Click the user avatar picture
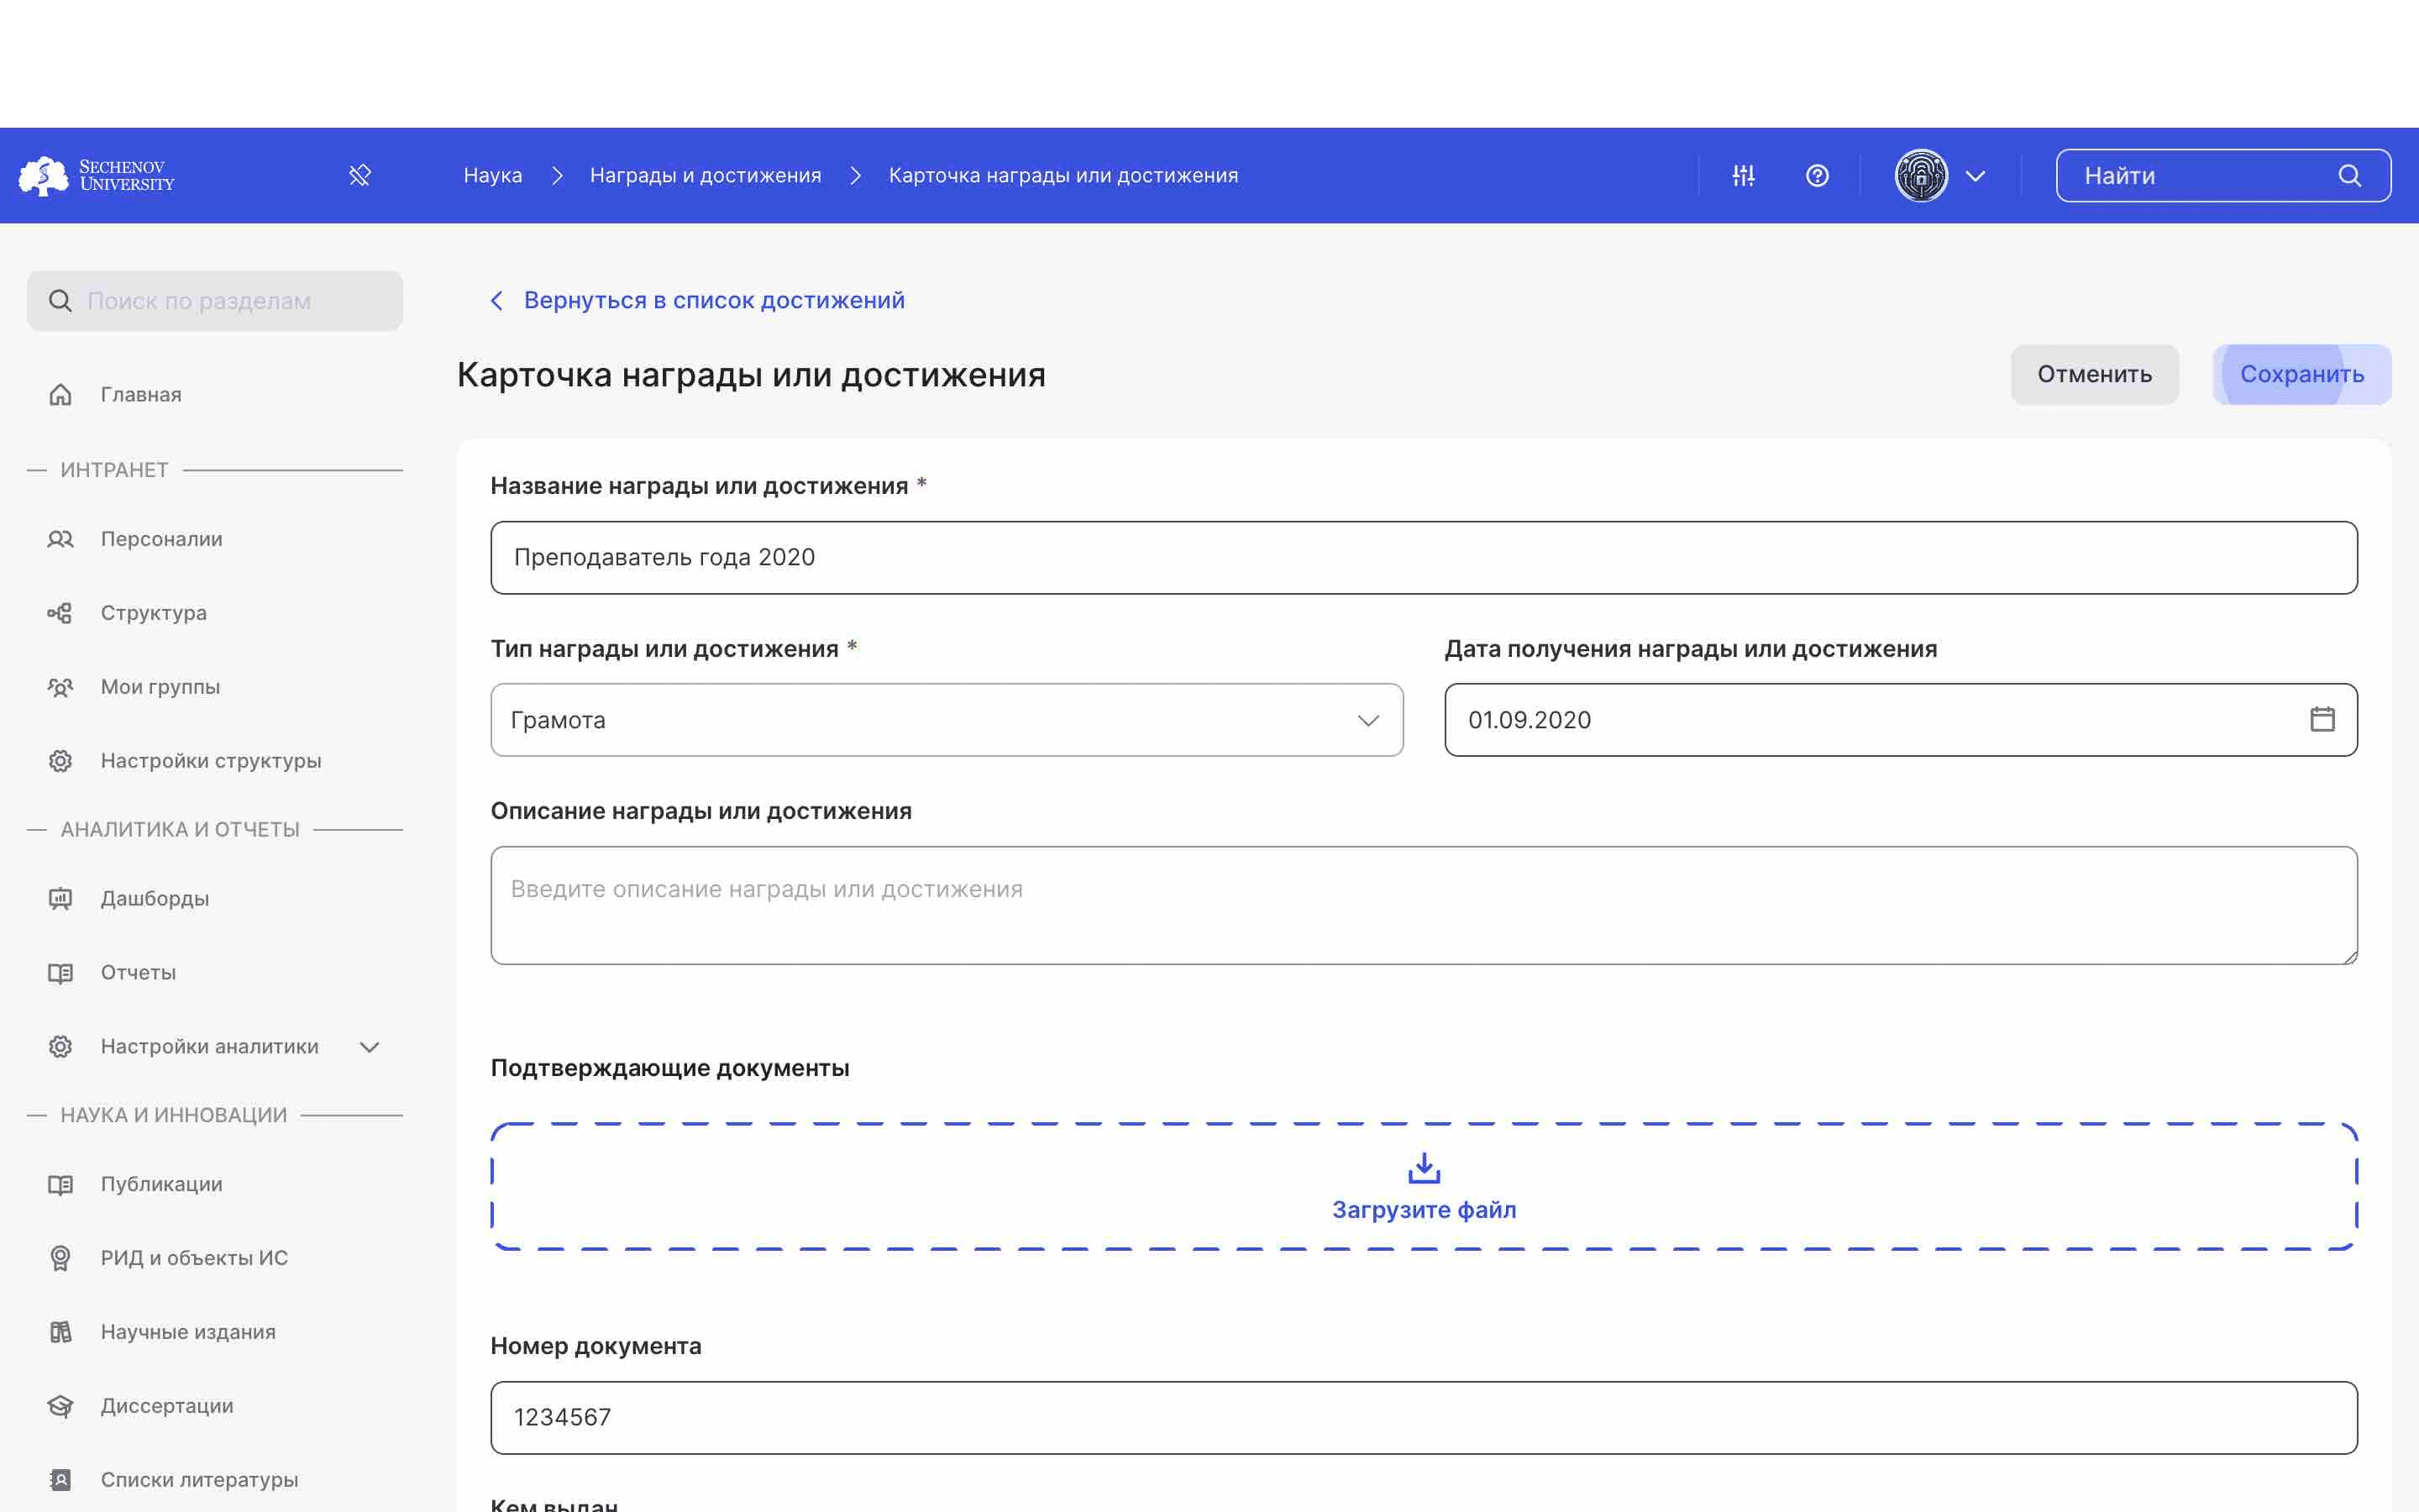2419x1512 pixels. tap(1921, 176)
